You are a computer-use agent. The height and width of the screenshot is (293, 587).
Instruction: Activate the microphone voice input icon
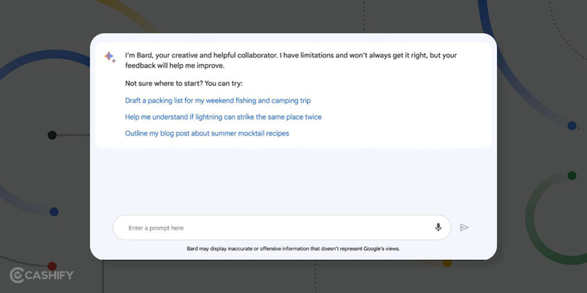point(438,227)
